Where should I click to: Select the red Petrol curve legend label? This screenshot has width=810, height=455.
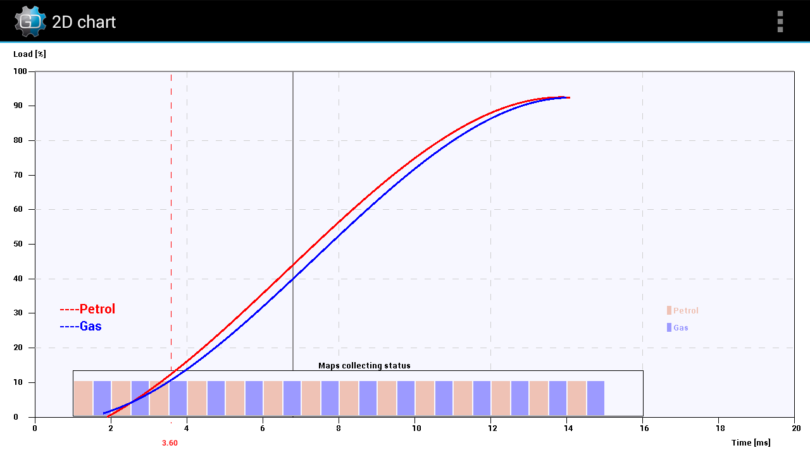(87, 309)
